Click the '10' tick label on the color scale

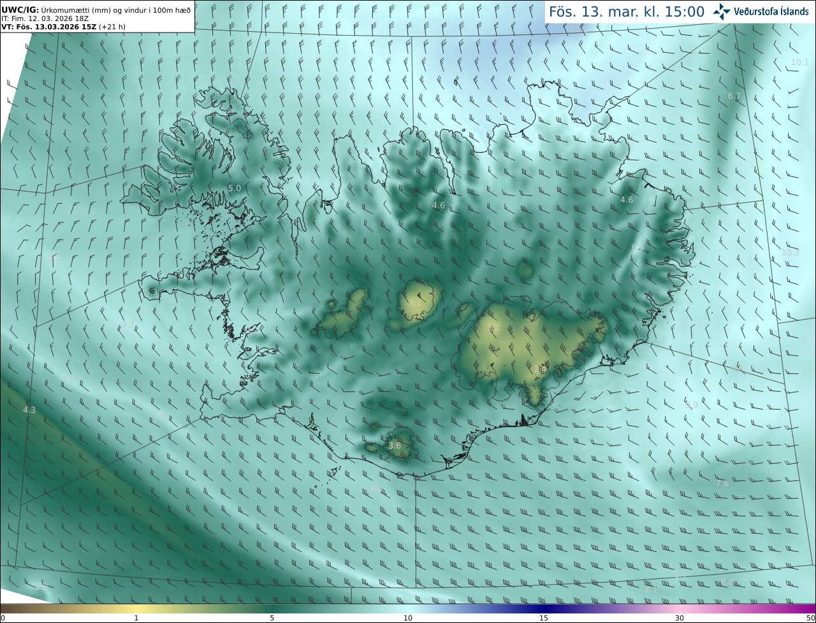408,618
